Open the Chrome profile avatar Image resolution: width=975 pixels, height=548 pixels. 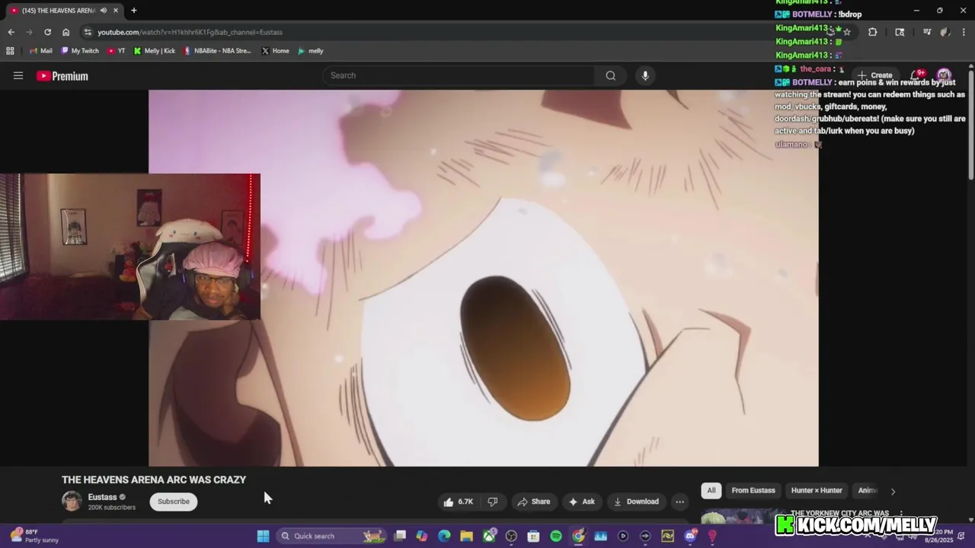click(x=945, y=32)
